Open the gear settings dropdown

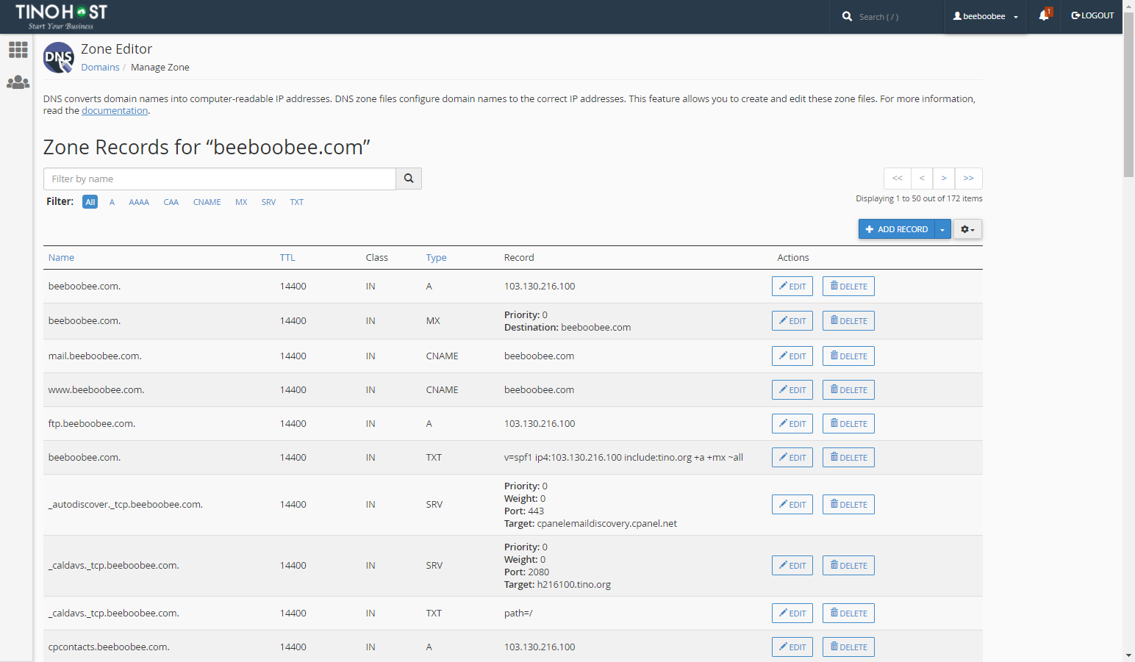click(x=967, y=229)
